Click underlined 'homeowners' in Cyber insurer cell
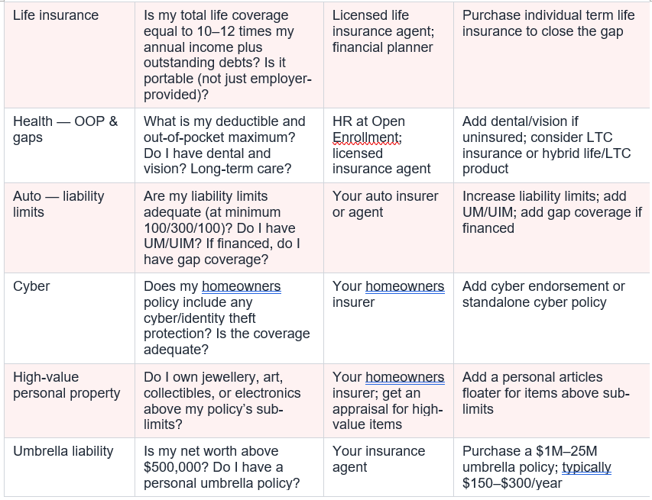652x500 pixels. (405, 286)
